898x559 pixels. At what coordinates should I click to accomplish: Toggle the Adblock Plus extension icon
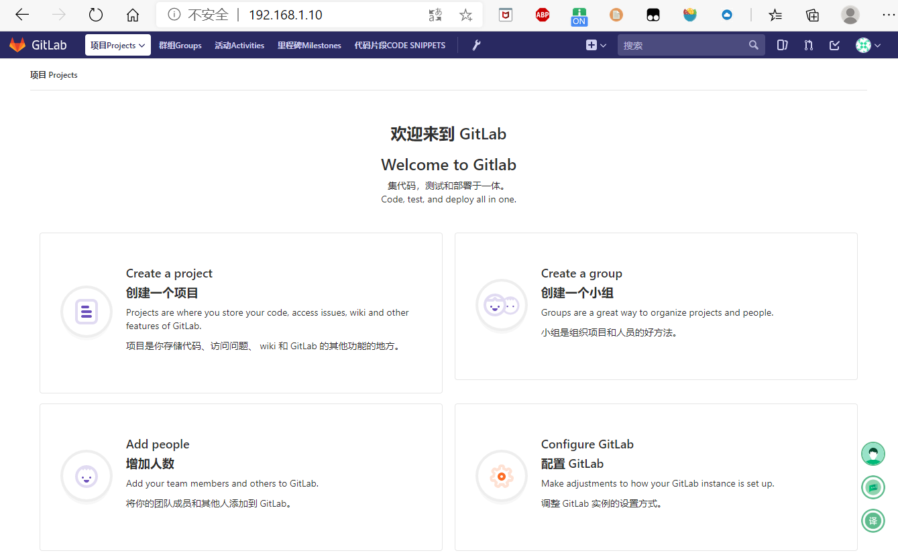click(542, 14)
